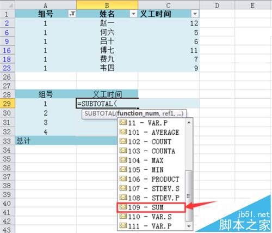The width and height of the screenshot is (272, 233).
Task: Open the 姓名 column filter dropdown
Action: 133,14
